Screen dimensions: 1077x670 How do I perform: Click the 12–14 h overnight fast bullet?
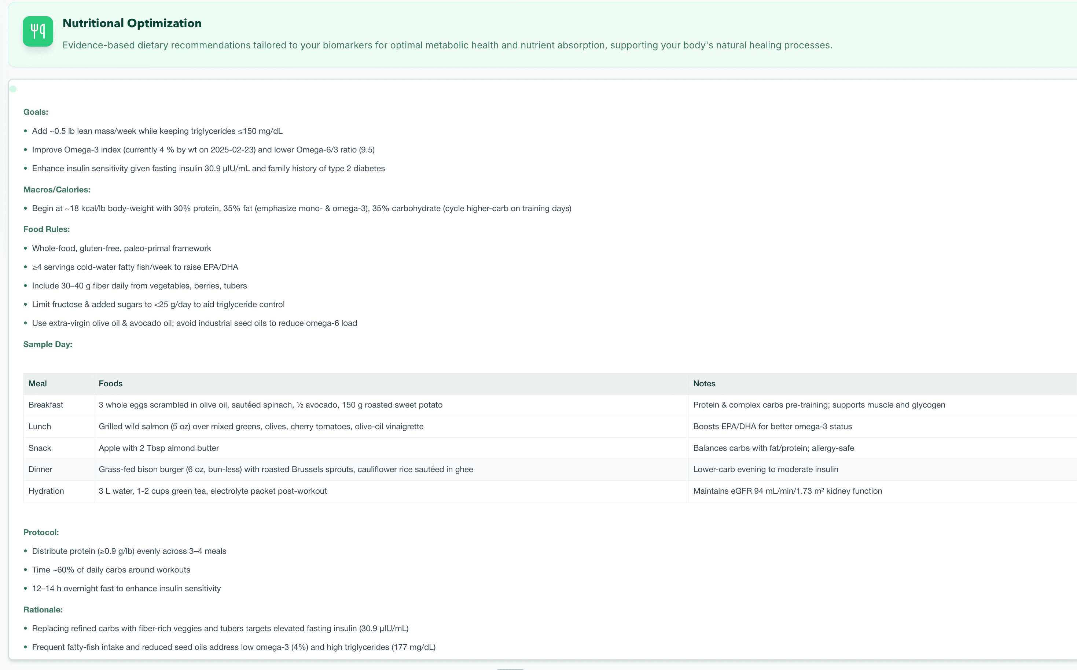[126, 589]
